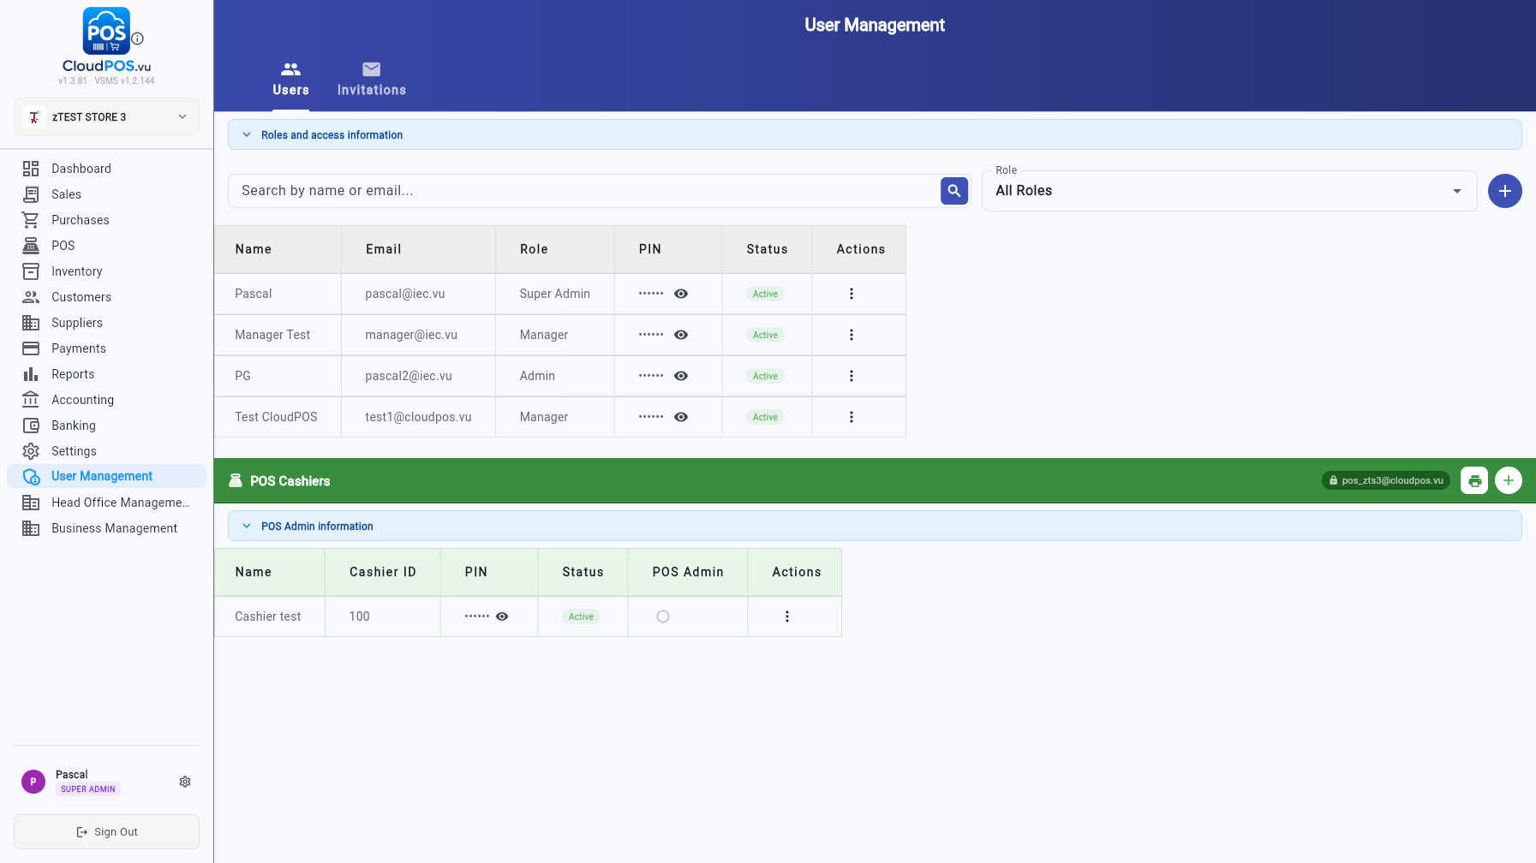Open Head Office Management menu item

(x=106, y=503)
